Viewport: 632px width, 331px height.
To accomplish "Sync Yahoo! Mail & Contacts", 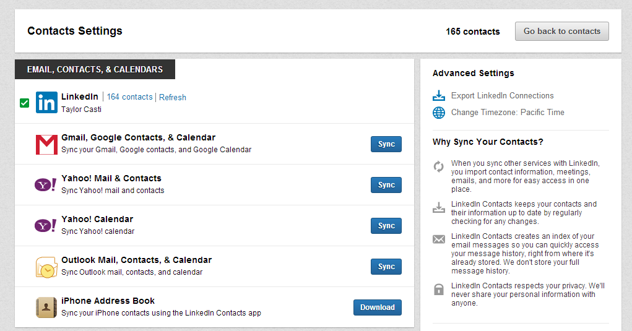I will tap(386, 185).
